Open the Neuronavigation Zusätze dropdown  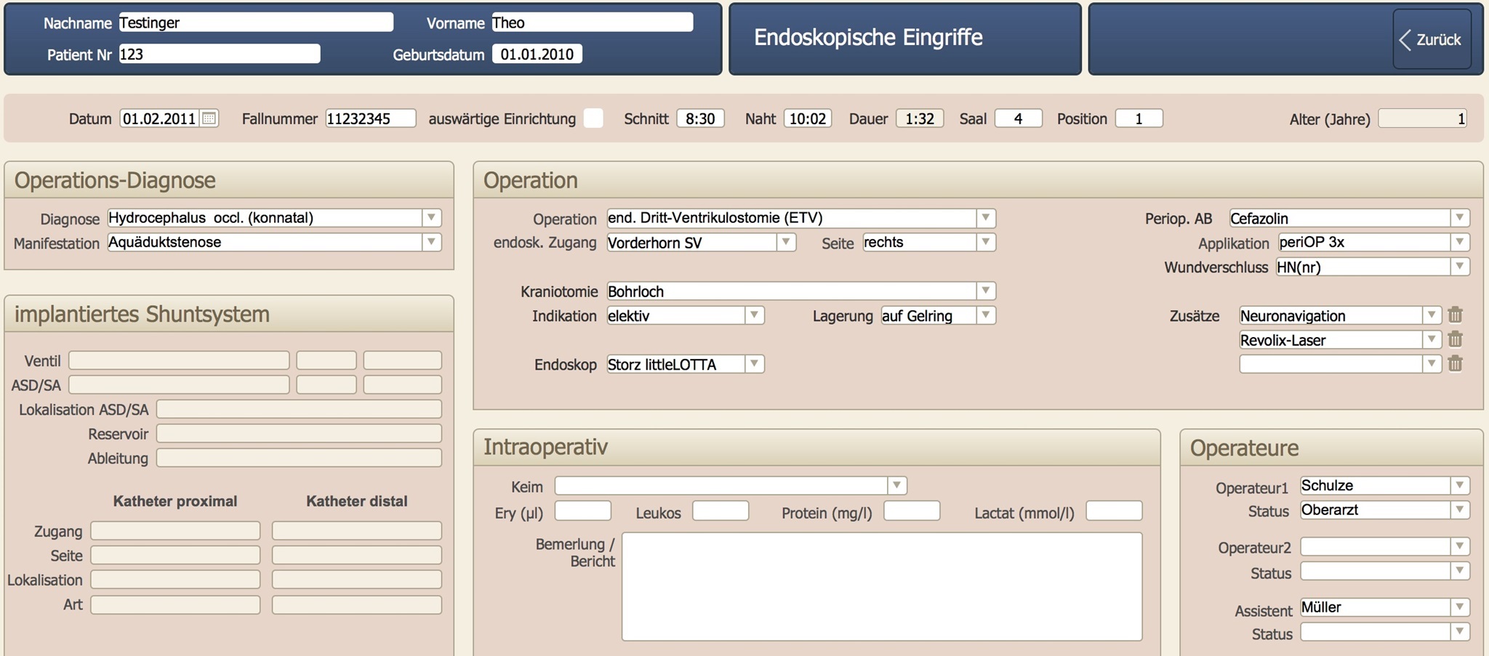[x=1432, y=315]
